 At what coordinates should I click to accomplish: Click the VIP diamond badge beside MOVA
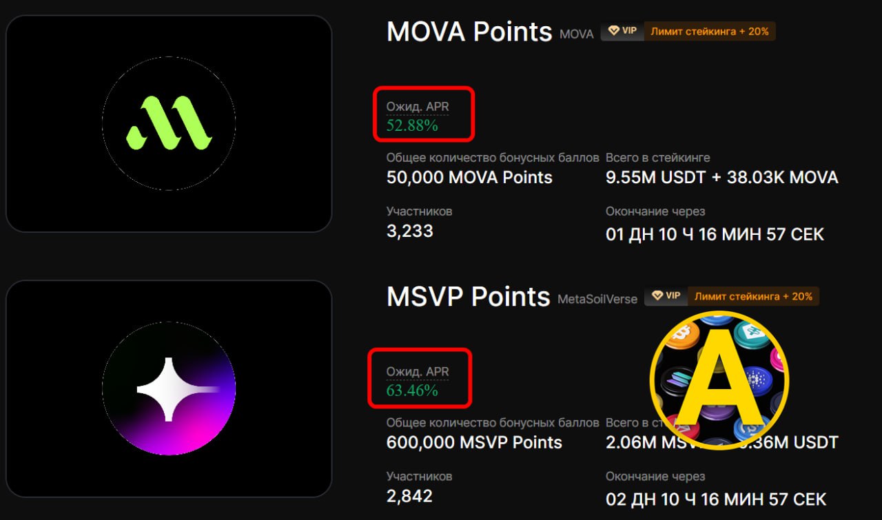(622, 31)
